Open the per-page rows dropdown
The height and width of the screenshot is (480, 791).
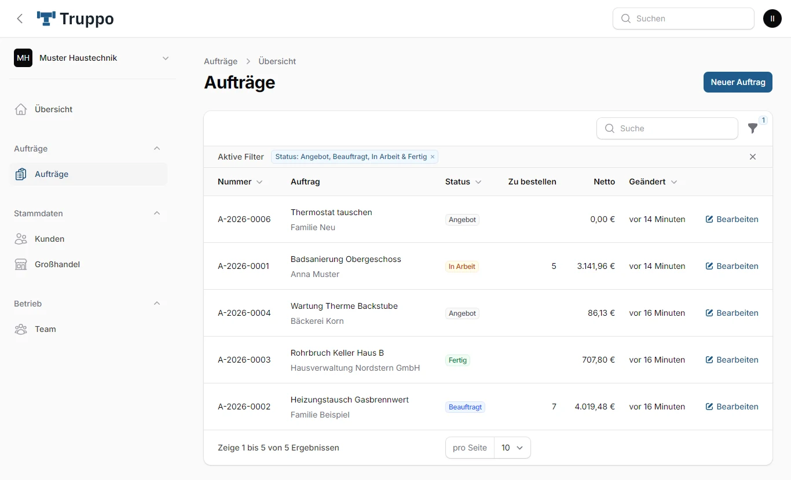[512, 448]
